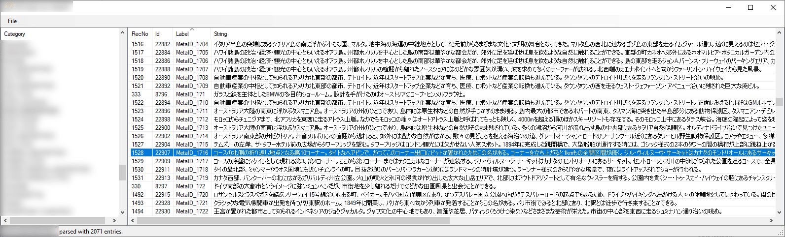The image size is (785, 237).
Task: Click the Id column header
Action: pyautogui.click(x=163, y=34)
